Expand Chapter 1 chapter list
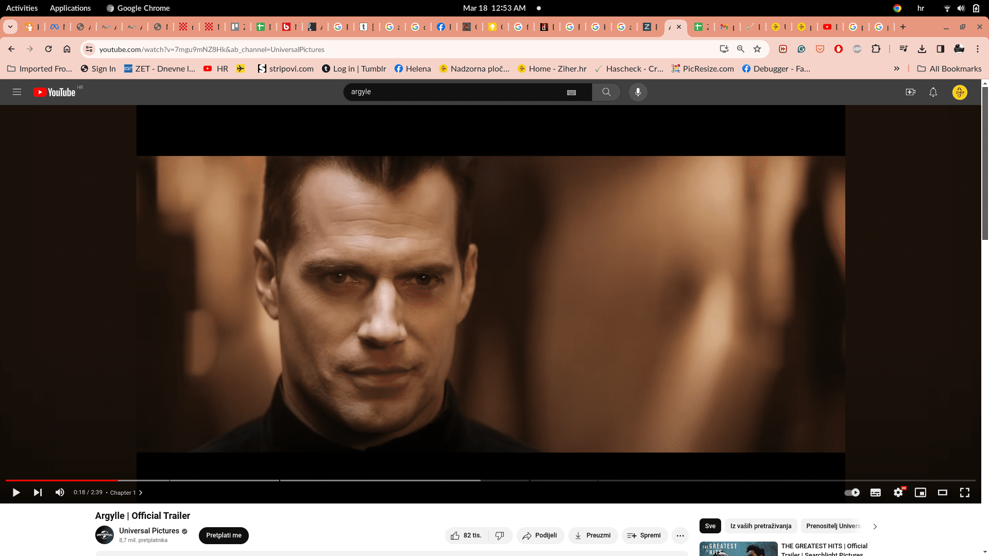The width and height of the screenshot is (989, 556). click(126, 493)
